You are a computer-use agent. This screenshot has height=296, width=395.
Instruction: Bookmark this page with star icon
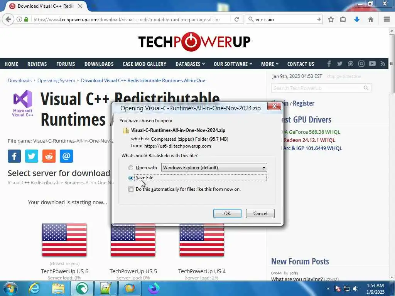click(x=331, y=19)
